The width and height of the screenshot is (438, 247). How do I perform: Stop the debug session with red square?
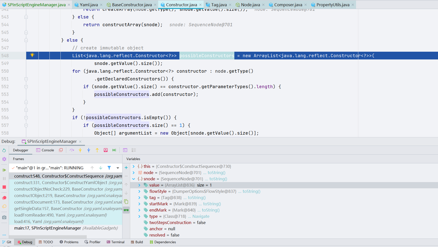tap(4, 187)
